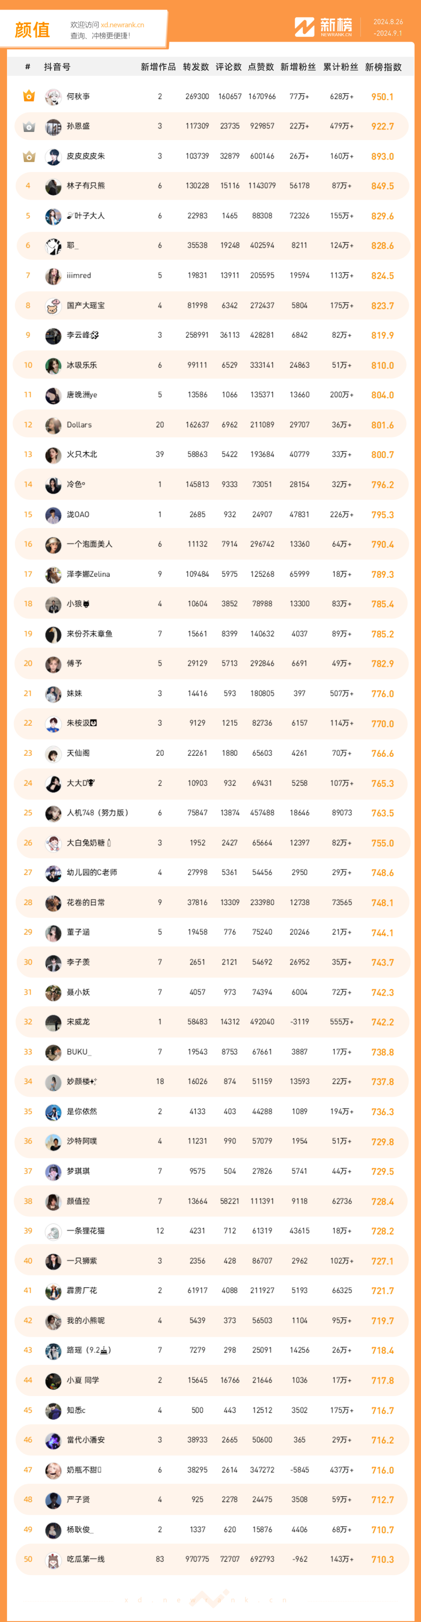421x1622 pixels.
Task: Open 何秋事's profile avatar
Action: click(53, 97)
